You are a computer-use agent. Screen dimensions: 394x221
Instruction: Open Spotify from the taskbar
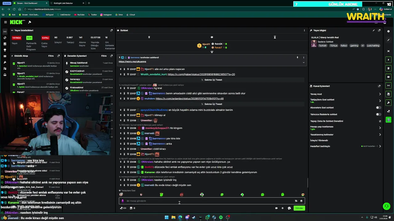pyautogui.click(x=221, y=217)
